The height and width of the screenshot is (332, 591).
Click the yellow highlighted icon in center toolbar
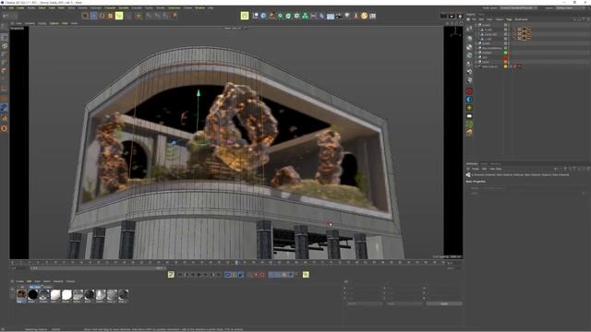point(245,16)
